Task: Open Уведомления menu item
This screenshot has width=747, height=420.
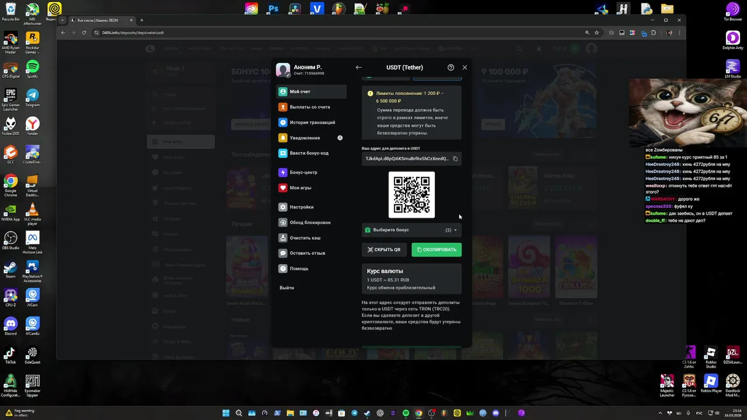Action: (311, 138)
